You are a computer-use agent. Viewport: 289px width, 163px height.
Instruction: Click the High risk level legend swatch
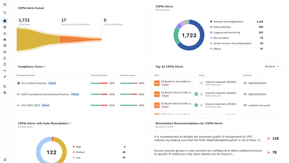coord(74,147)
